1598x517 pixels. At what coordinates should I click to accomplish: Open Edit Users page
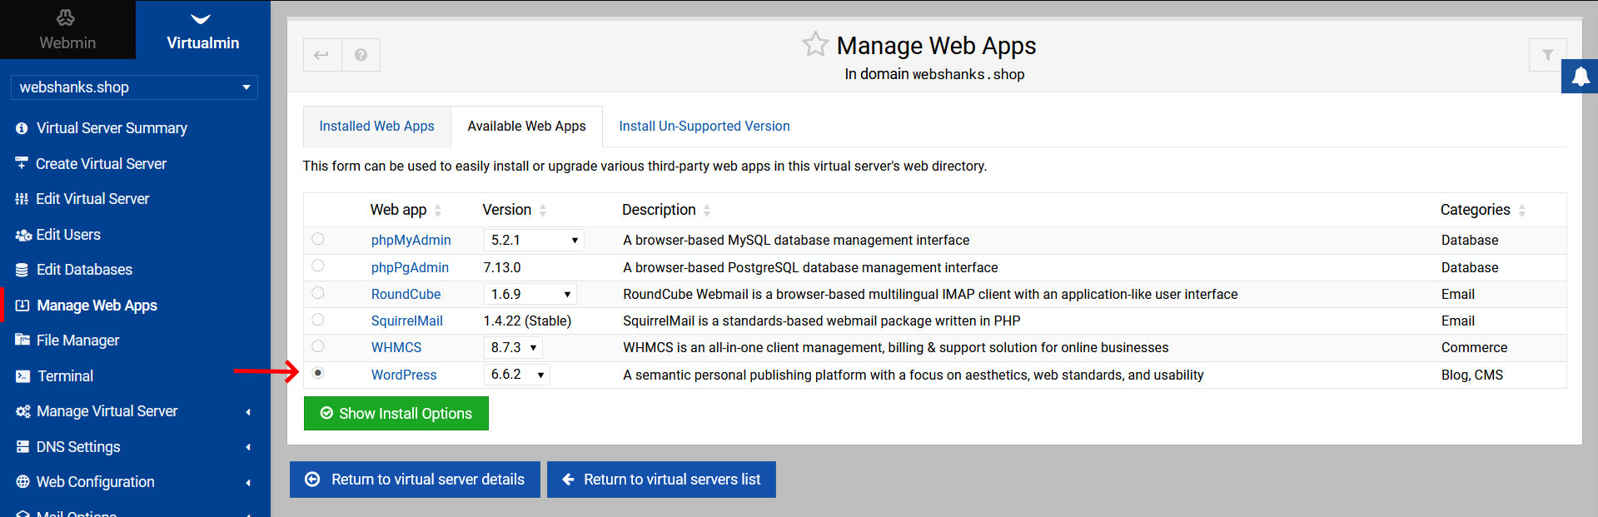(x=68, y=235)
